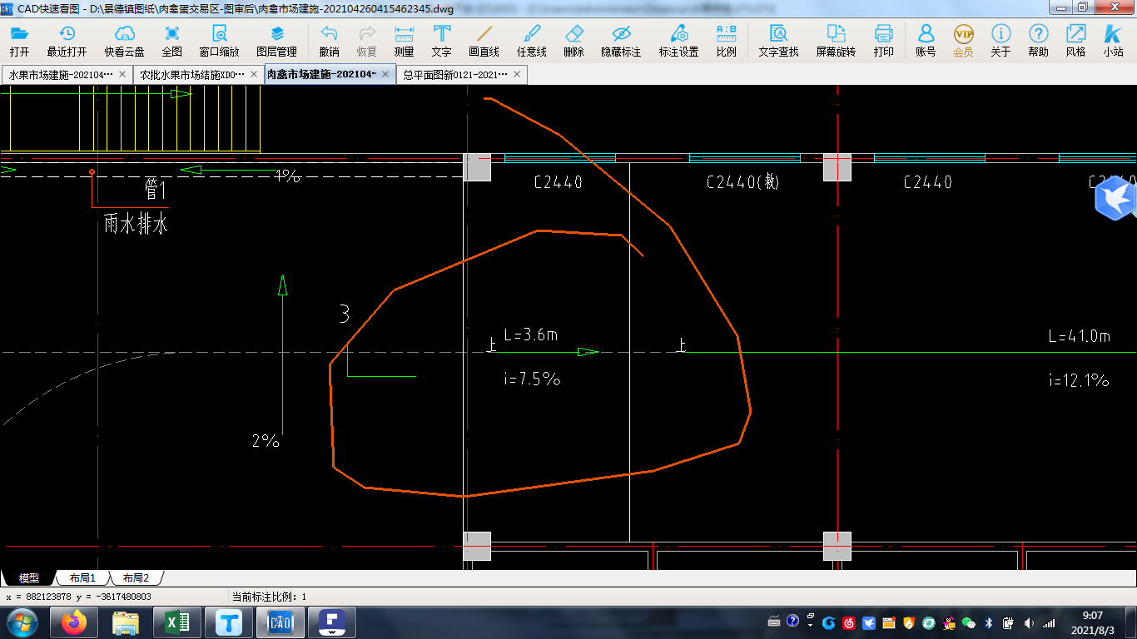1137x639 pixels.
Task: Click the NetEase Music red tray icon
Action: [849, 622]
